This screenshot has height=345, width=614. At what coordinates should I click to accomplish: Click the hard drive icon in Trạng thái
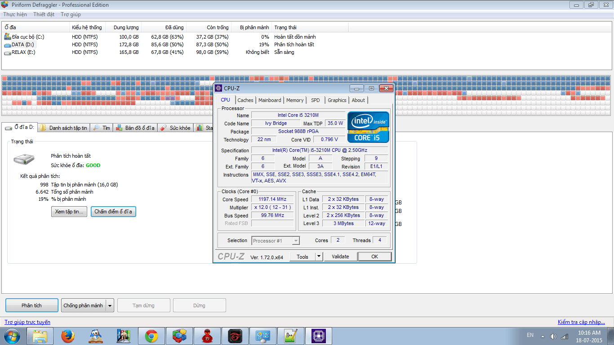(23, 159)
